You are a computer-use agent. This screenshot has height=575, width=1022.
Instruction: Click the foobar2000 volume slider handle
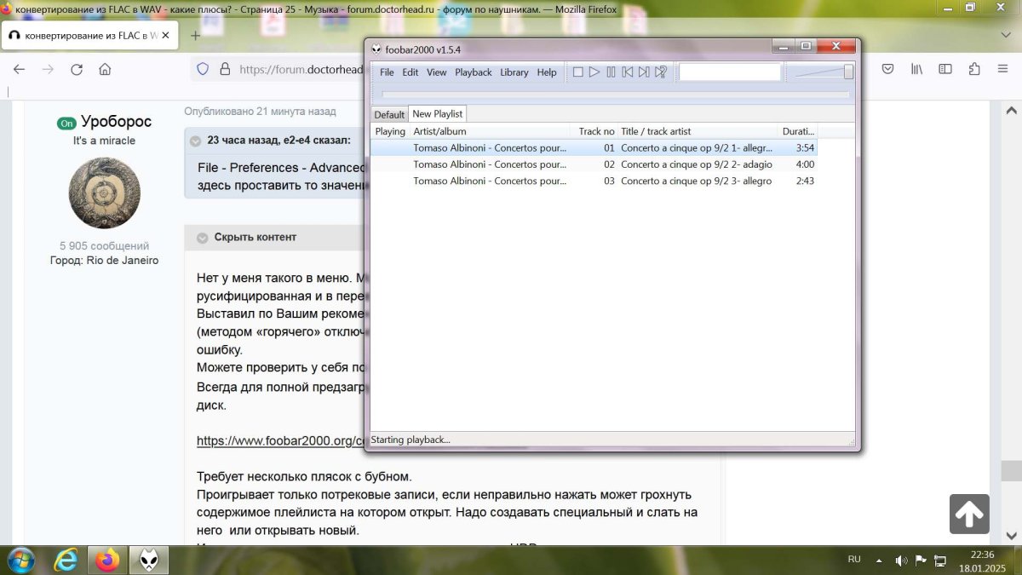point(848,72)
